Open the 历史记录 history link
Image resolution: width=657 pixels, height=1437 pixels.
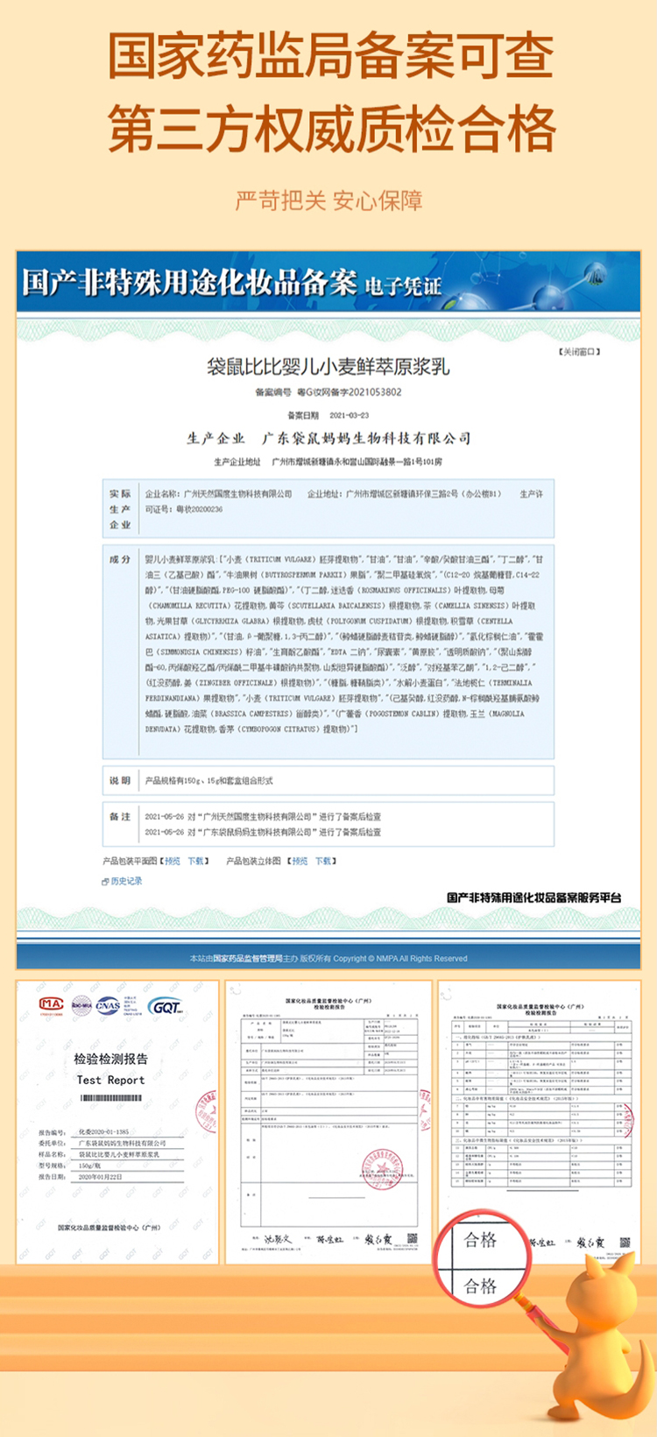point(126,881)
